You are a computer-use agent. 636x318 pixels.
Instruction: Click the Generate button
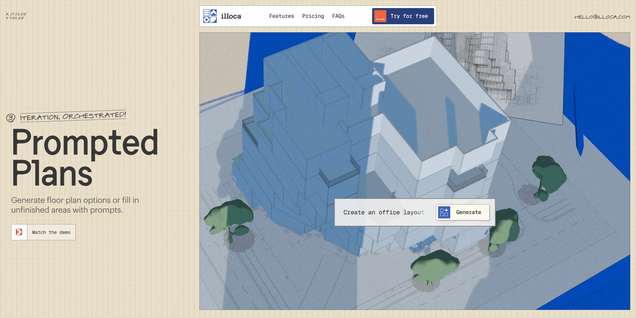[462, 212]
